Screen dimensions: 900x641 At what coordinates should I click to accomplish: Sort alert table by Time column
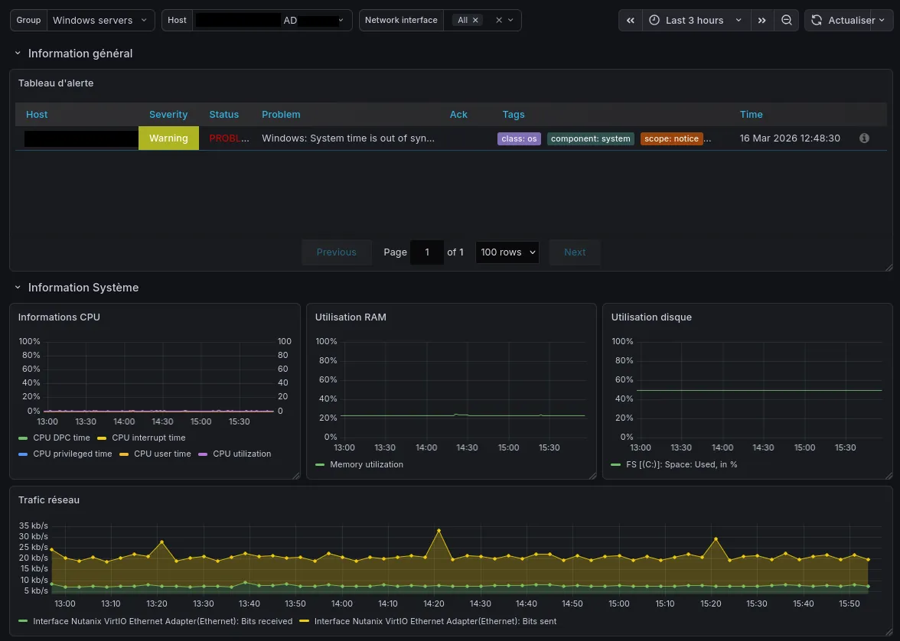(x=751, y=115)
